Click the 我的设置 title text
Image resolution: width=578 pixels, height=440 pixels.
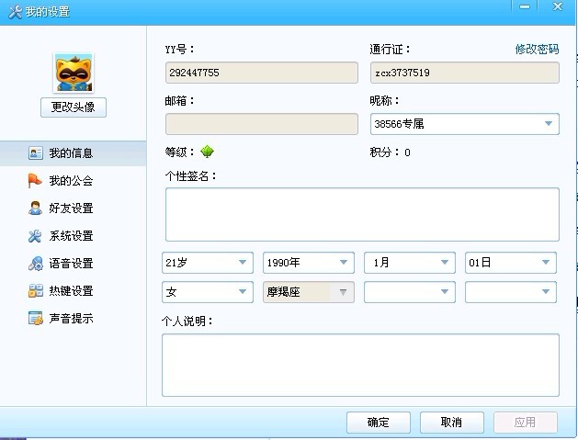point(48,12)
